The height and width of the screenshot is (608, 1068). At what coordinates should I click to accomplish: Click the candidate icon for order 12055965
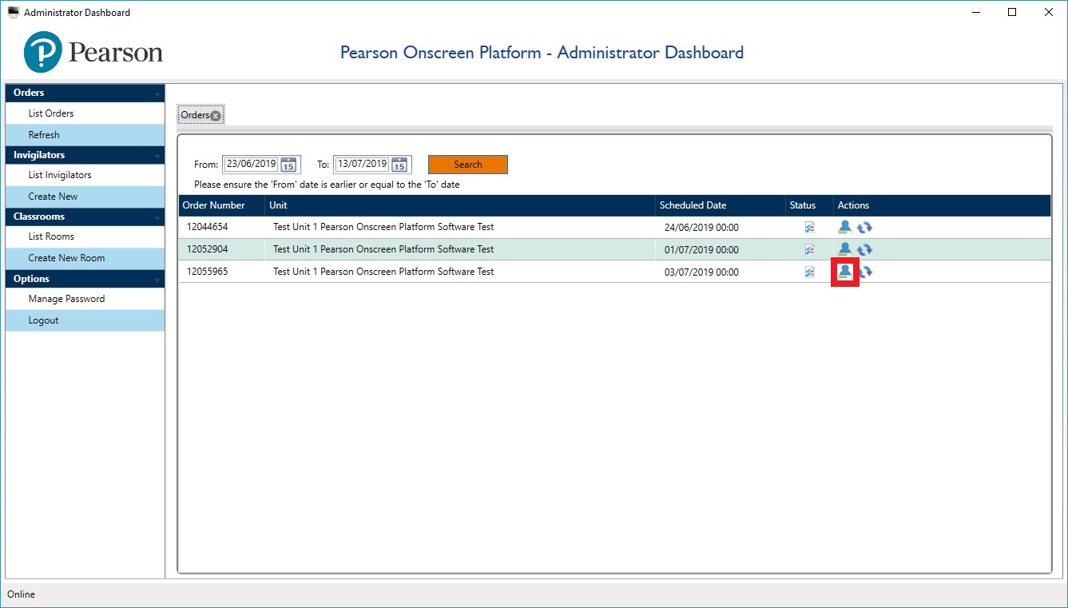coord(844,272)
